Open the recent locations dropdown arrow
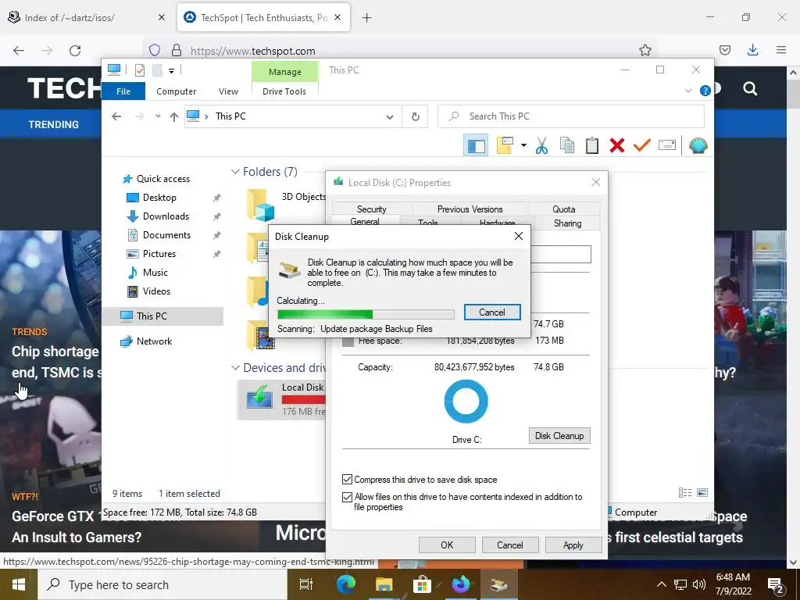This screenshot has height=600, width=800. point(158,116)
